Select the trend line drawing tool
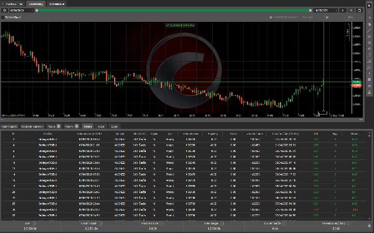Image resolution: width=374 pixels, height=233 pixels. click(x=369, y=31)
